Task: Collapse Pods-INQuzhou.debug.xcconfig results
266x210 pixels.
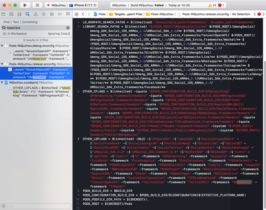Action: (x=2, y=46)
